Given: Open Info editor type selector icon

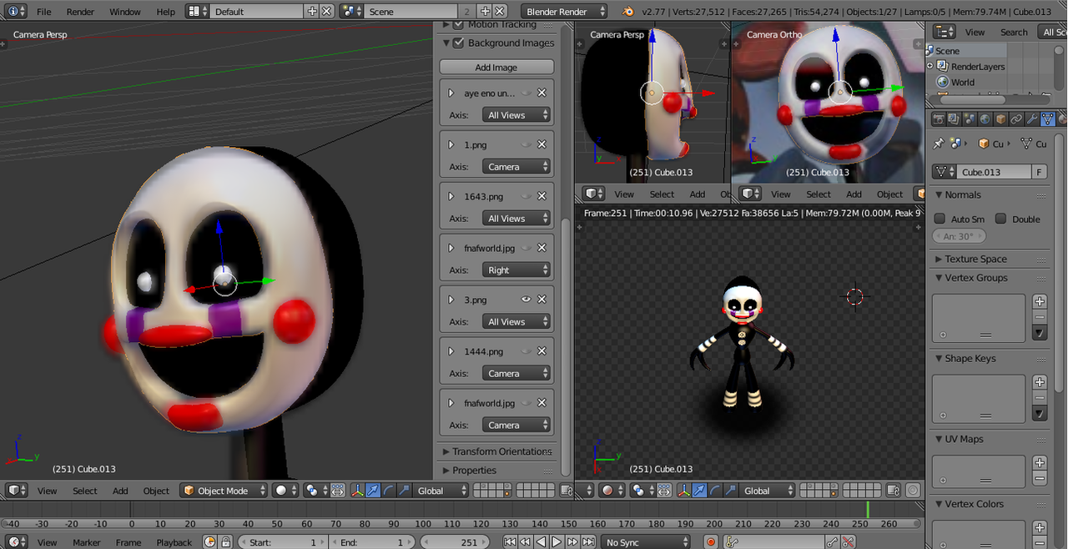Looking at the screenshot, I should click(16, 12).
